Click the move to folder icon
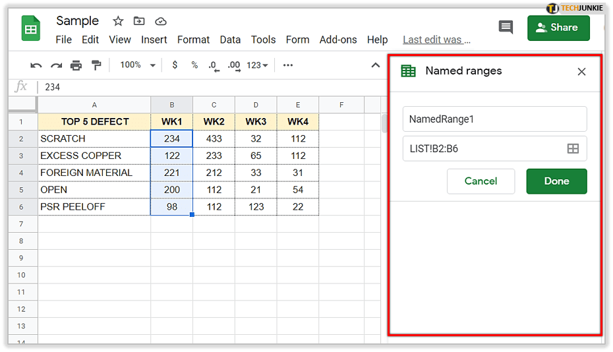613x352 pixels. click(139, 22)
